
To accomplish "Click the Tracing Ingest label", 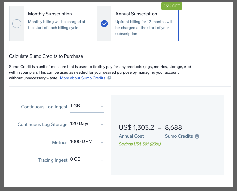I will coord(53,160).
